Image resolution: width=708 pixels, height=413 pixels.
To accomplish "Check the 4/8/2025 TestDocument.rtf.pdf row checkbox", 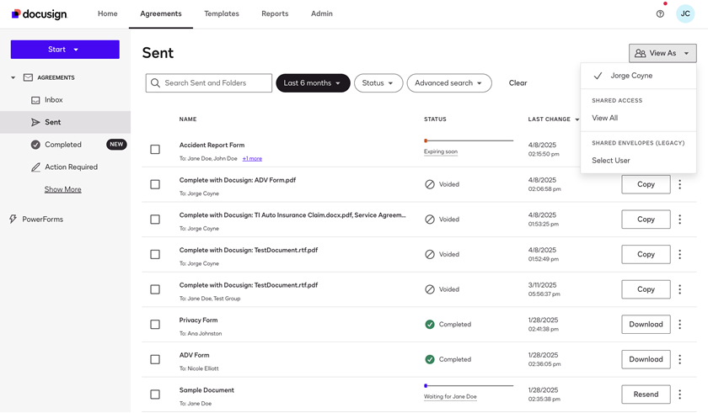I will click(x=155, y=255).
